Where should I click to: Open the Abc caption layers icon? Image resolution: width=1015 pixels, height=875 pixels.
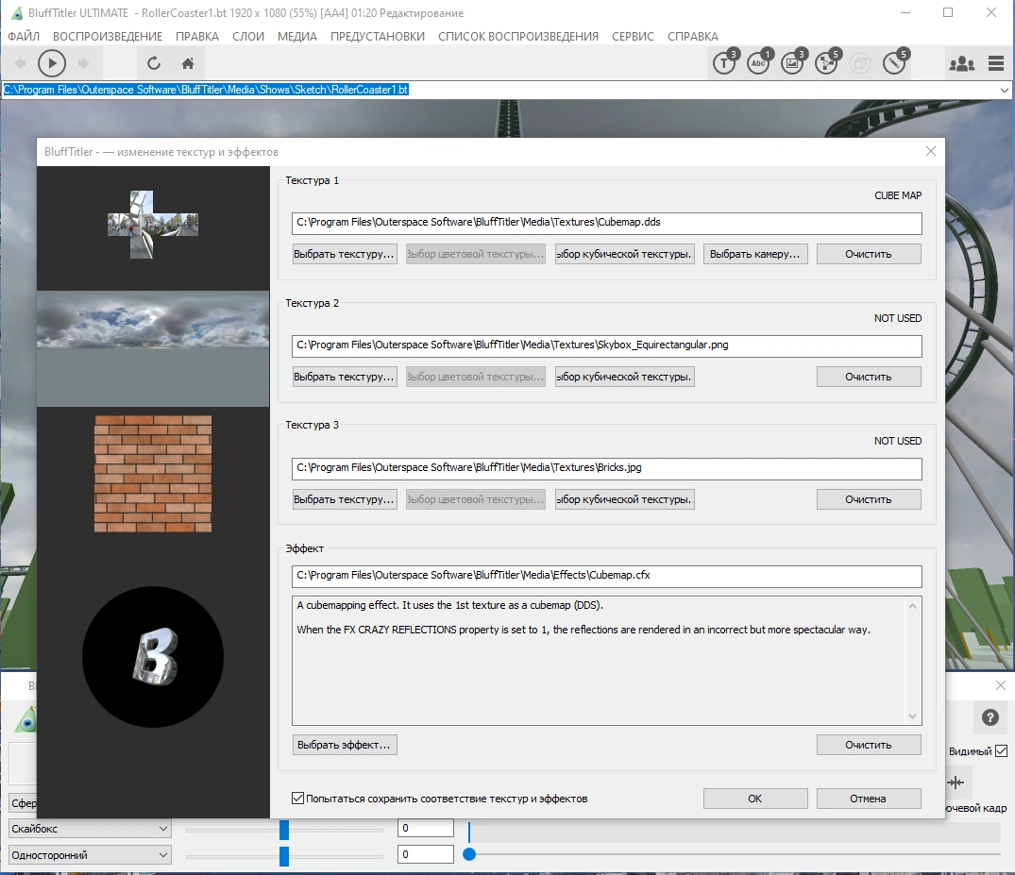tap(759, 62)
